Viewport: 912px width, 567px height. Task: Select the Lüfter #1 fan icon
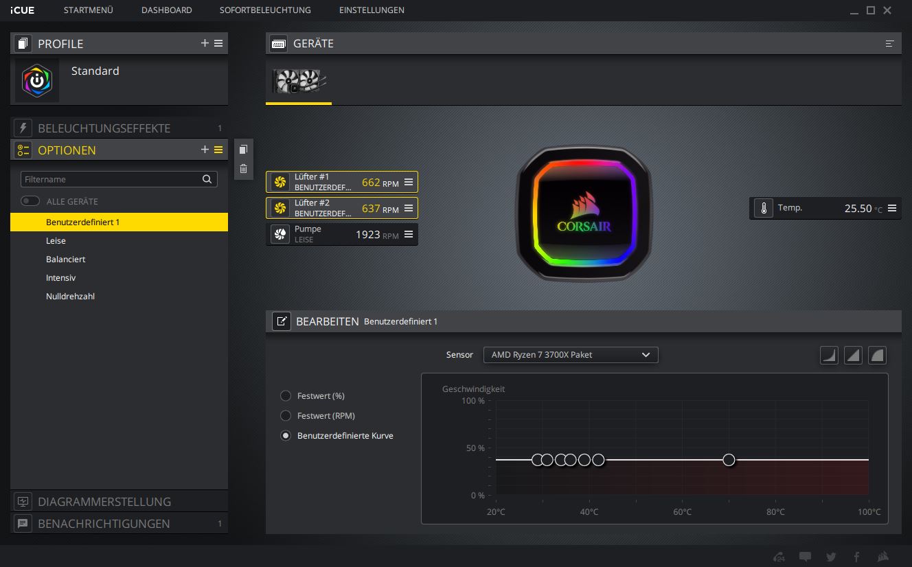coord(280,182)
